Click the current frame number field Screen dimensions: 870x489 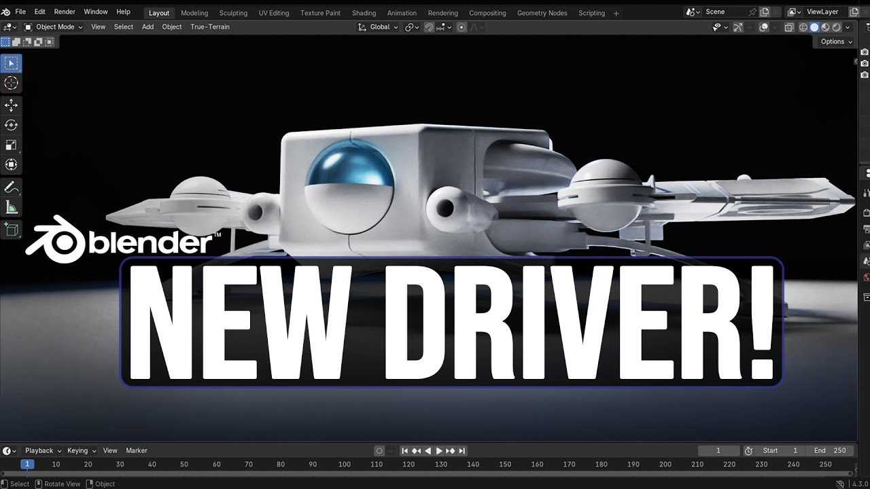click(718, 450)
